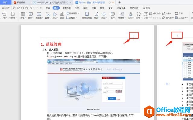
Task: Click the 思维导图 mind map icon
Action: click(x=67, y=13)
